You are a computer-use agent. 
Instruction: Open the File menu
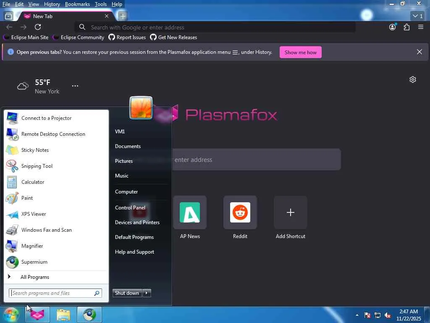coord(6,4)
